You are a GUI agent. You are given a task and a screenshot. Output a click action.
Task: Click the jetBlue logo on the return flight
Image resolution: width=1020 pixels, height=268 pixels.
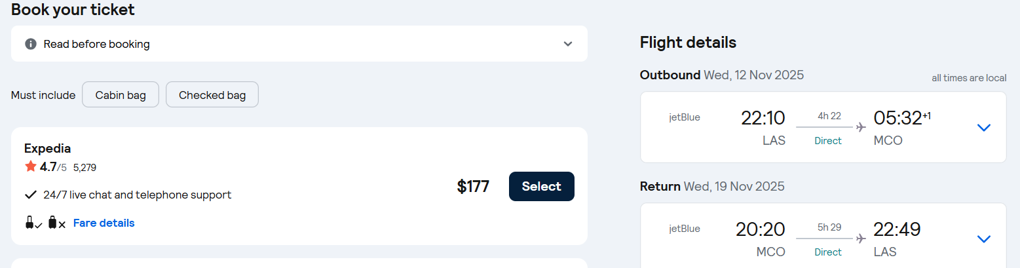tap(685, 229)
